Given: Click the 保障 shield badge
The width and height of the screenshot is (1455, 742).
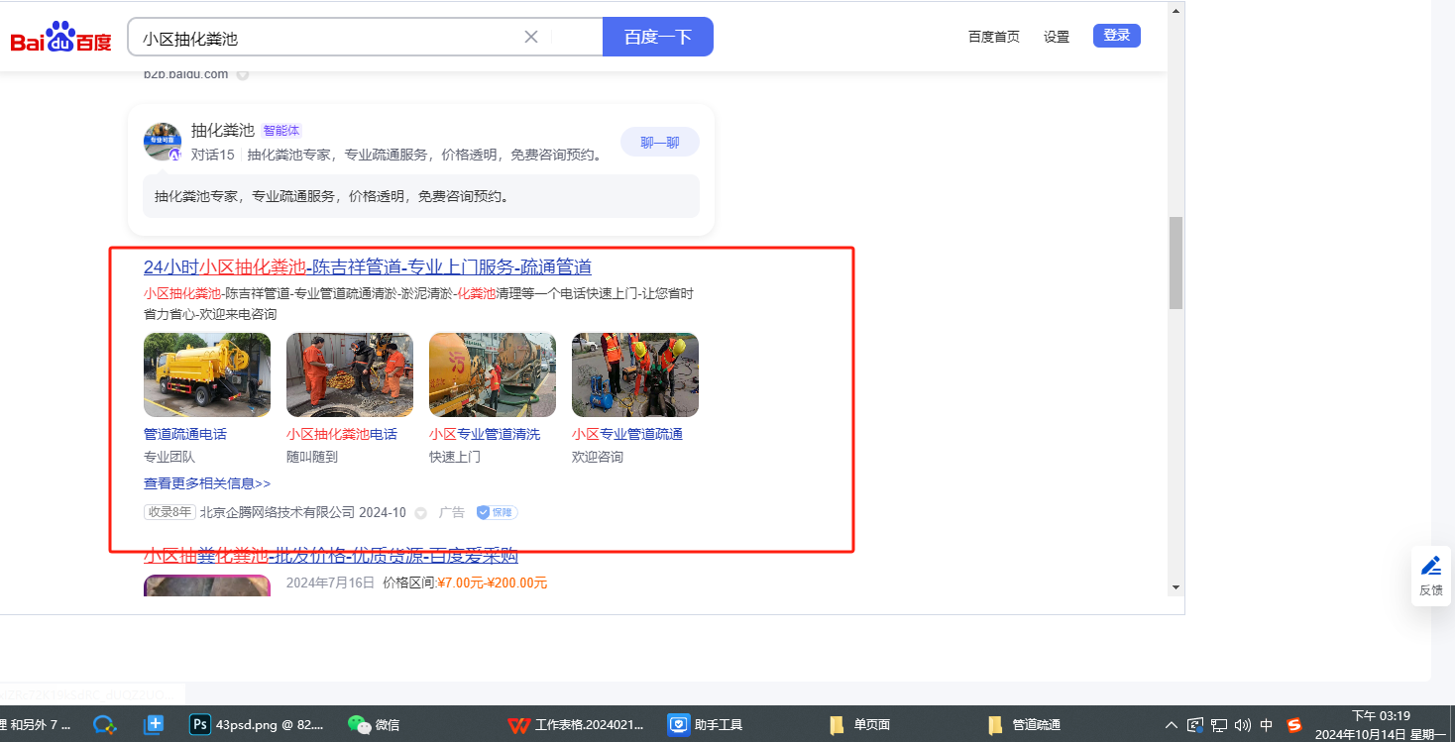Looking at the screenshot, I should pyautogui.click(x=497, y=512).
